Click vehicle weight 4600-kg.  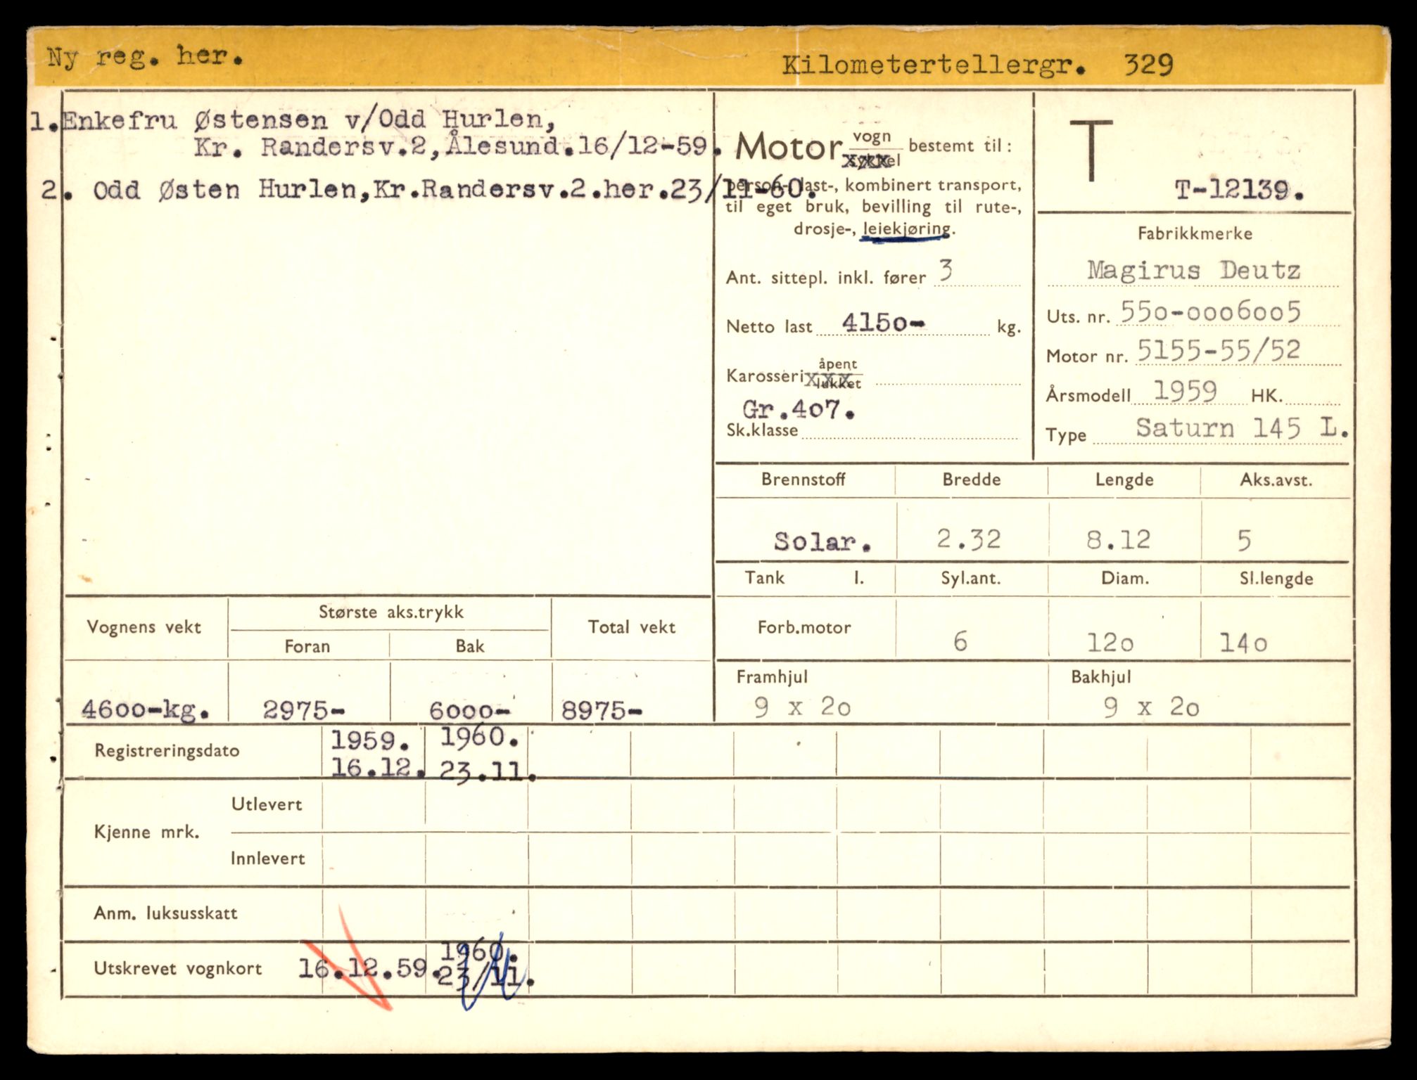[145, 709]
